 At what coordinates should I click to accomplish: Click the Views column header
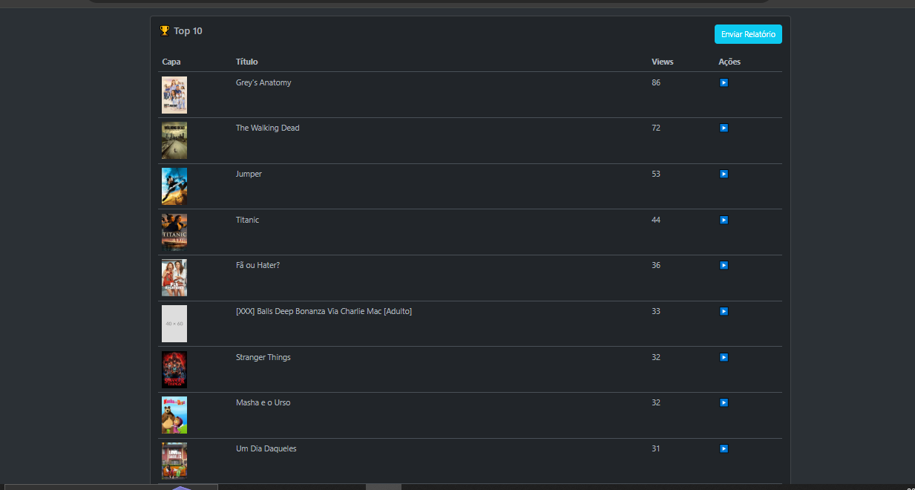662,62
